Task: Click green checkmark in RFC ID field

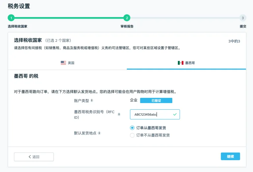Action: point(175,114)
